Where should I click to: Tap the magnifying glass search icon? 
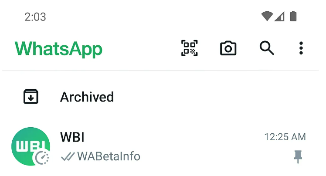pos(267,48)
